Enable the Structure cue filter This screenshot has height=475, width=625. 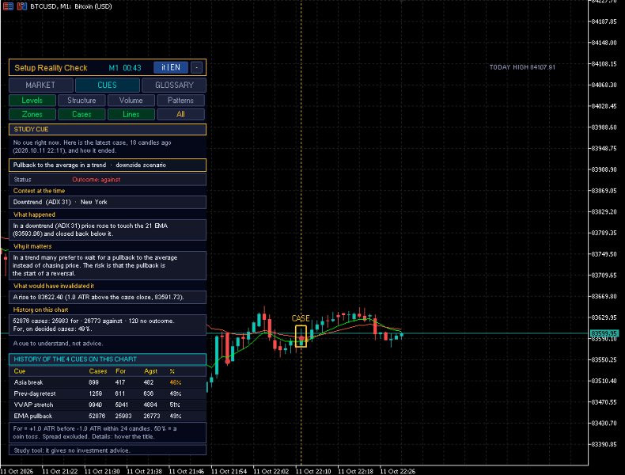click(x=81, y=101)
